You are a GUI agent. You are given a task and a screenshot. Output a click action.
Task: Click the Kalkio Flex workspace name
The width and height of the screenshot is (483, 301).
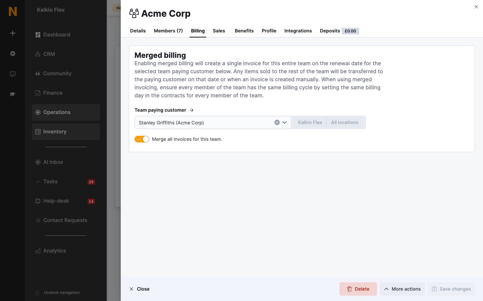coord(51,10)
